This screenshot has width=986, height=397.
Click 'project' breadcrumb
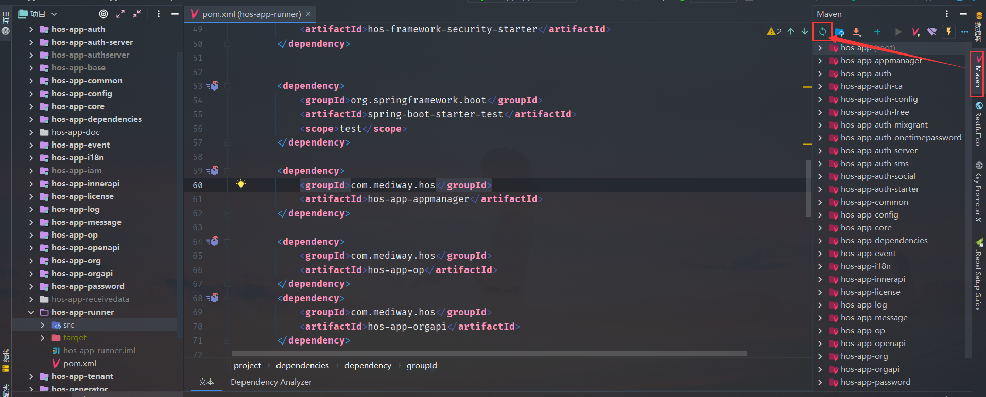click(248, 366)
